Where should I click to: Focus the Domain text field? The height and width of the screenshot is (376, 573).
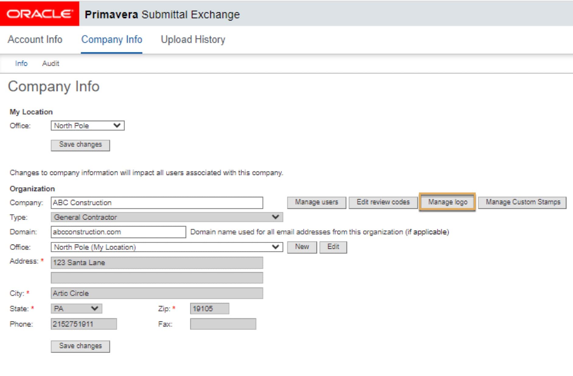(x=118, y=232)
